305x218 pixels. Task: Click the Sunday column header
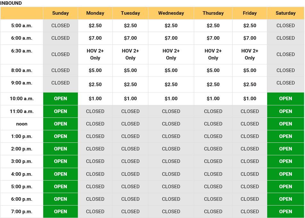point(61,13)
